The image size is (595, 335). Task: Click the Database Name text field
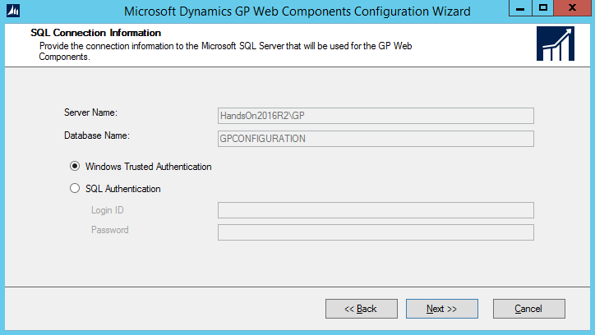click(x=376, y=139)
